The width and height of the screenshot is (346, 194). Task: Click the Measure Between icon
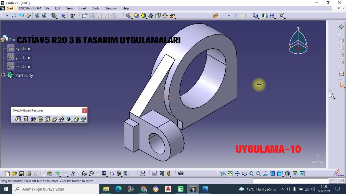pos(155,174)
